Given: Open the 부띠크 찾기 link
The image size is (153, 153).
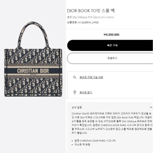Looking at the screenshot, I should pos(86,92).
